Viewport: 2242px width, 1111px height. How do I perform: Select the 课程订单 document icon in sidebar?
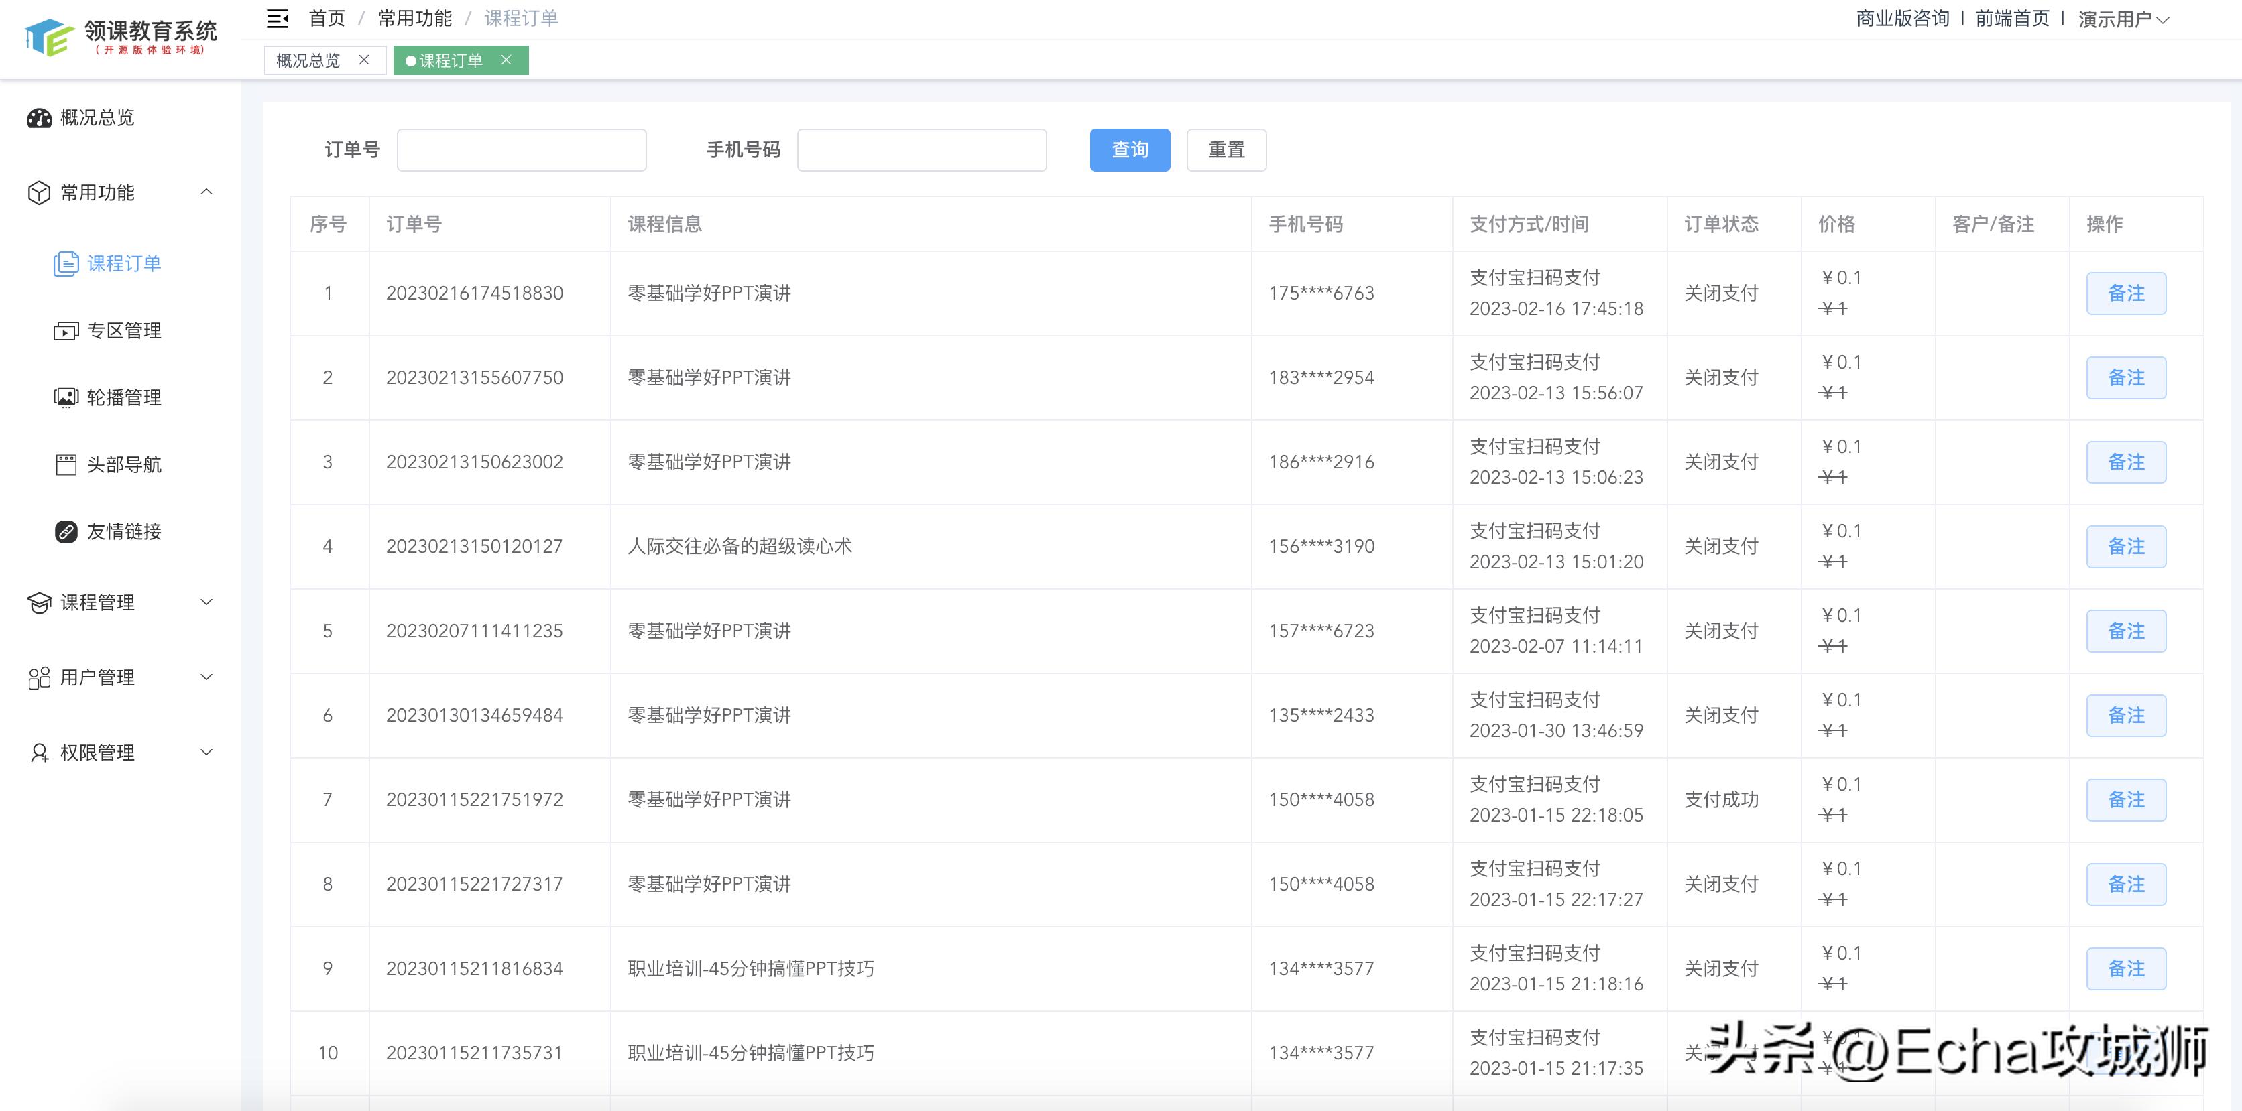pos(67,263)
